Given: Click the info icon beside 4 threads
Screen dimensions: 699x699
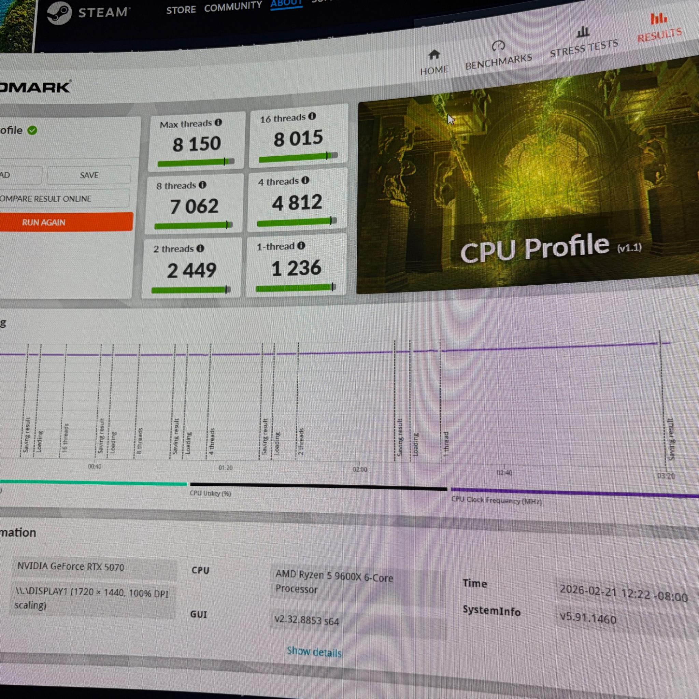Looking at the screenshot, I should point(305,180).
